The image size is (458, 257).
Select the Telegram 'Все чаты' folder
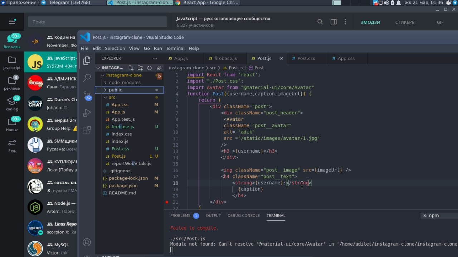(x=12, y=41)
